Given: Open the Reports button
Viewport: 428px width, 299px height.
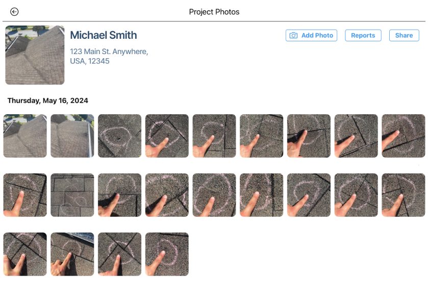Looking at the screenshot, I should tap(363, 36).
